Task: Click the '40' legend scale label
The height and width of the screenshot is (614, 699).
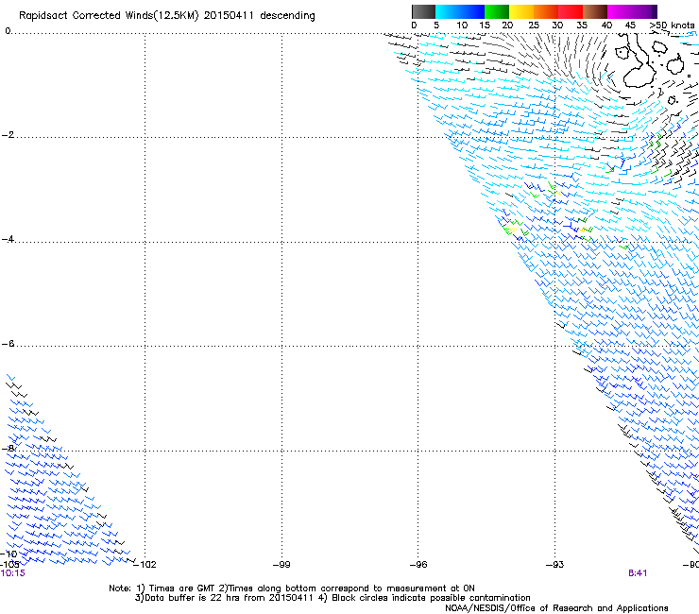Action: tap(606, 26)
